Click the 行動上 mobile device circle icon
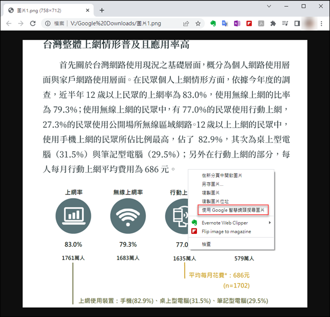 177,216
